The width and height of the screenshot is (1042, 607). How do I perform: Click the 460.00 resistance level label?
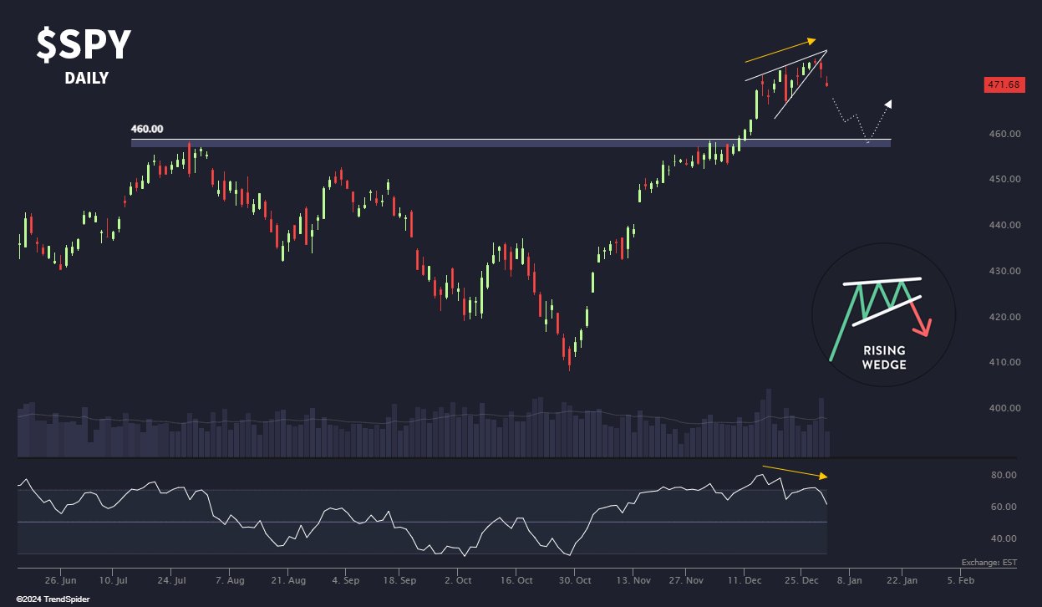pos(147,129)
